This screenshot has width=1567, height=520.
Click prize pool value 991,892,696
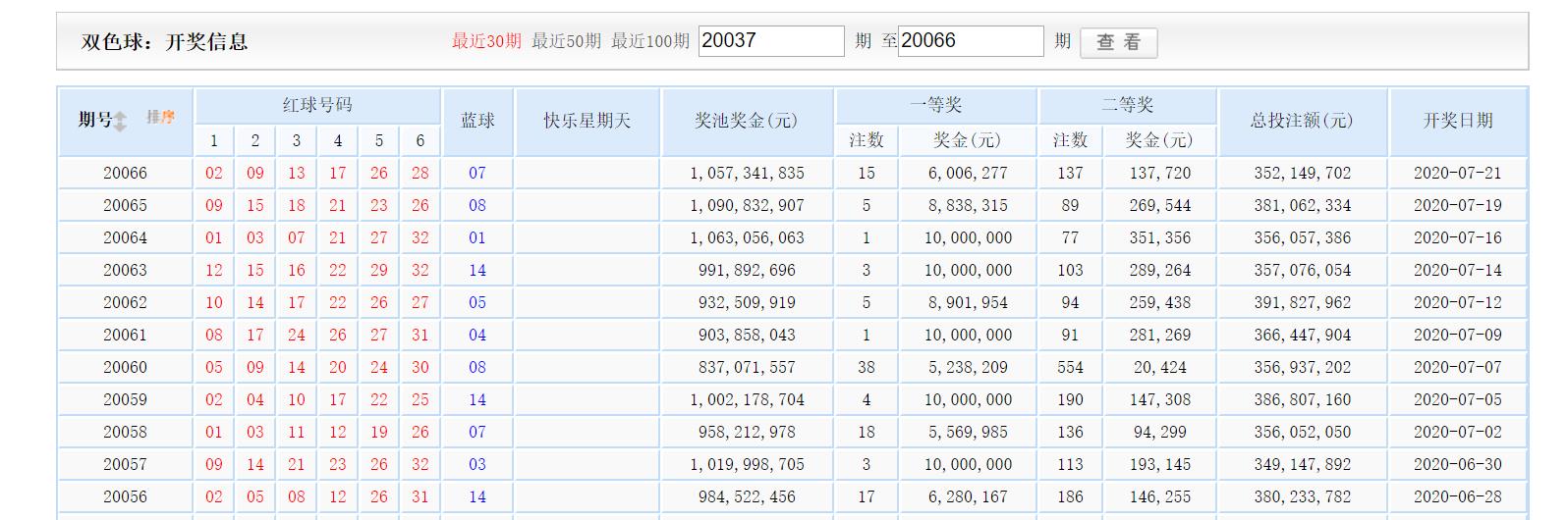[x=747, y=270]
